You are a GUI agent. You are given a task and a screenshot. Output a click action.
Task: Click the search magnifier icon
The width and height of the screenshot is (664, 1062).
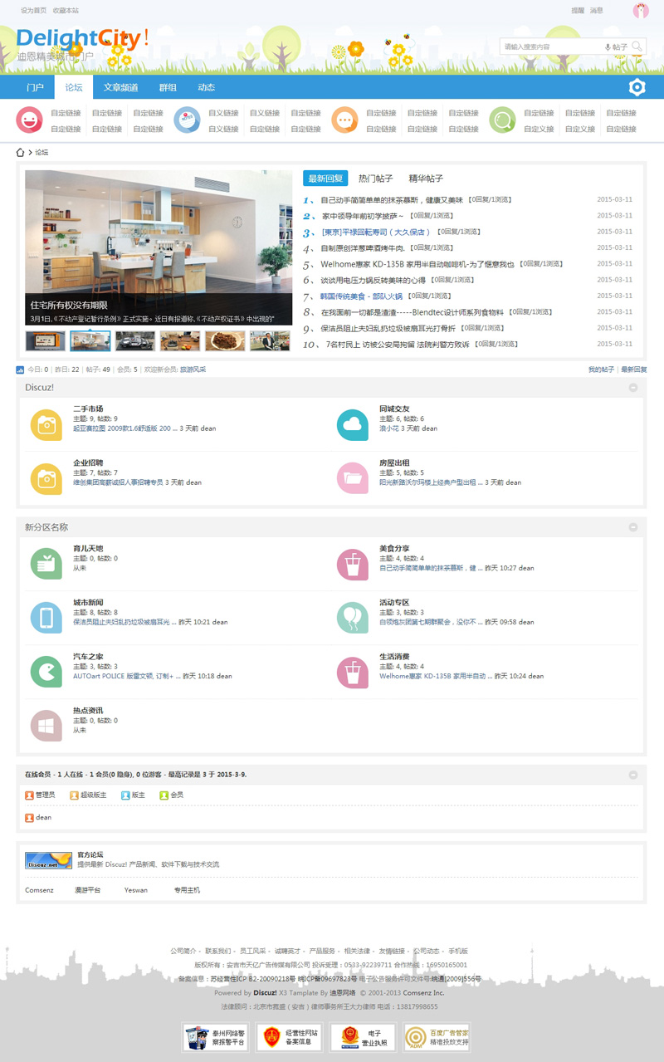[x=637, y=46]
